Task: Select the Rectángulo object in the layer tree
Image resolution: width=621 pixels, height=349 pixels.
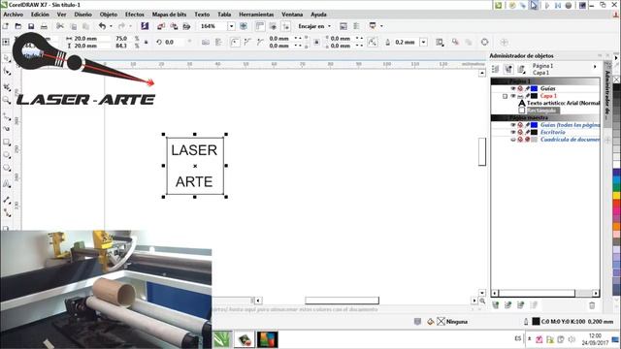Action: 539,111
